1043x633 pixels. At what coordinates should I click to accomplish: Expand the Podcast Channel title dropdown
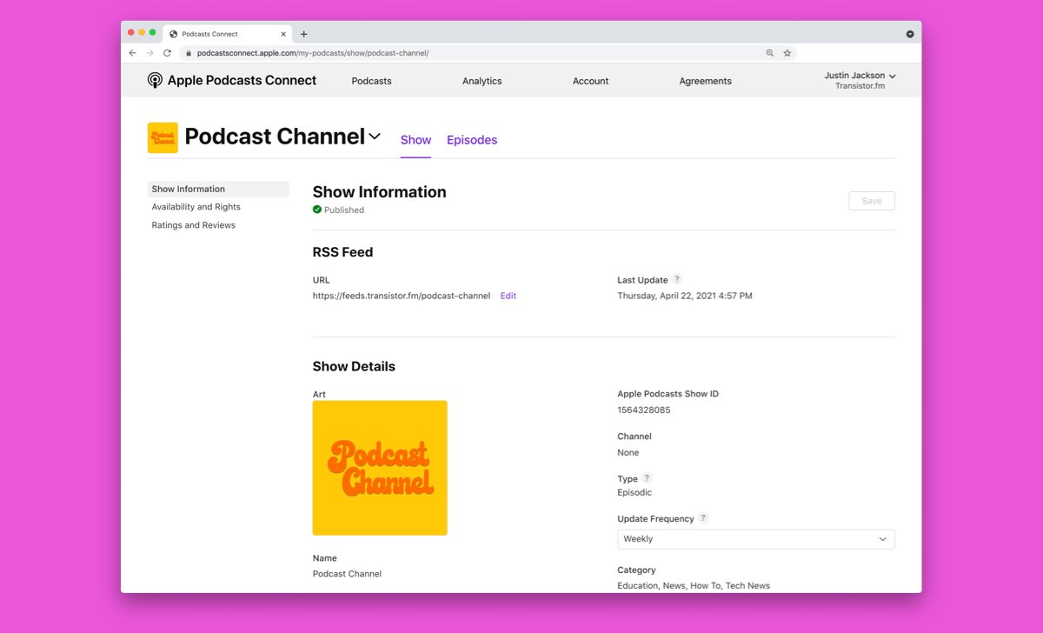coord(375,137)
